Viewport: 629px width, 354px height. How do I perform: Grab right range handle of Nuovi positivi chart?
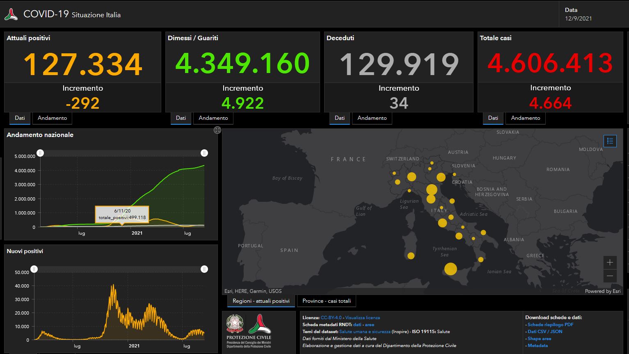(204, 269)
